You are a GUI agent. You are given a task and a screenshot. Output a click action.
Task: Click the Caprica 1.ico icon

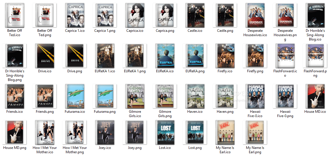(x=75, y=15)
